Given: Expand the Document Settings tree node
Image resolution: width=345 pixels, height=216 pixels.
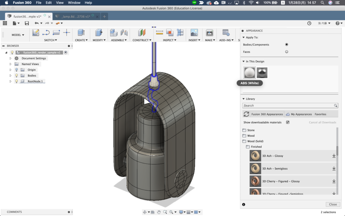Looking at the screenshot, I should tap(10, 58).
